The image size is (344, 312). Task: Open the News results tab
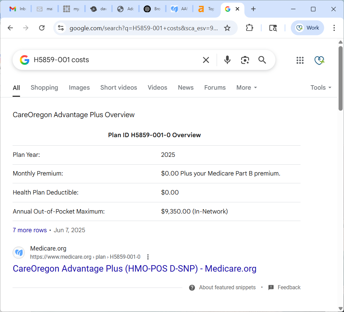[x=186, y=88]
